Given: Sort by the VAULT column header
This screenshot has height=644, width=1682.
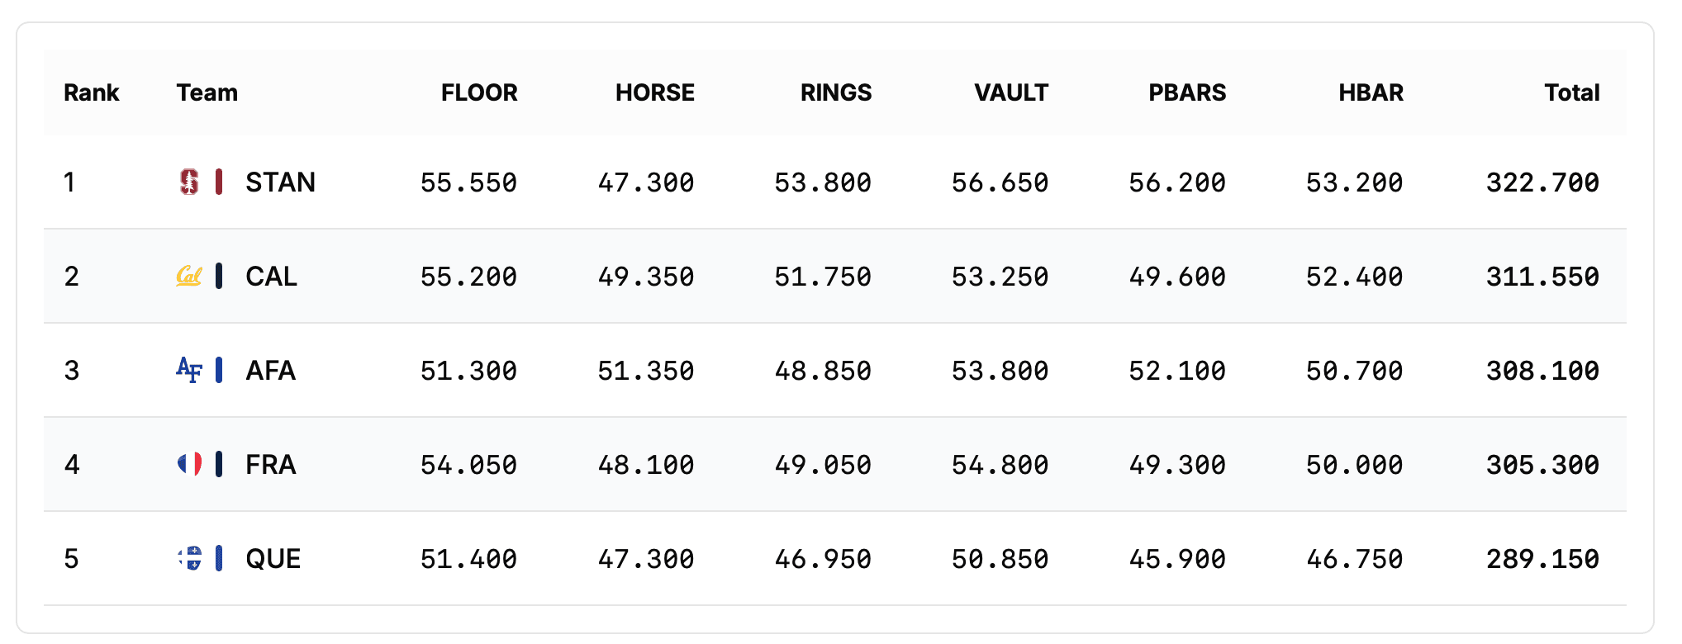Looking at the screenshot, I should (1011, 92).
